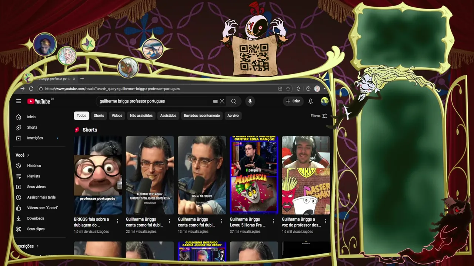Screen dimensions: 474x266
Task: Select the Não assistidos filter chip
Action: pyautogui.click(x=141, y=116)
